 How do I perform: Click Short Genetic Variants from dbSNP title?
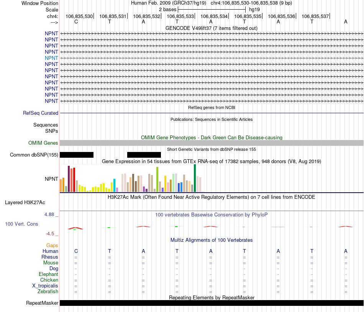[212, 149]
